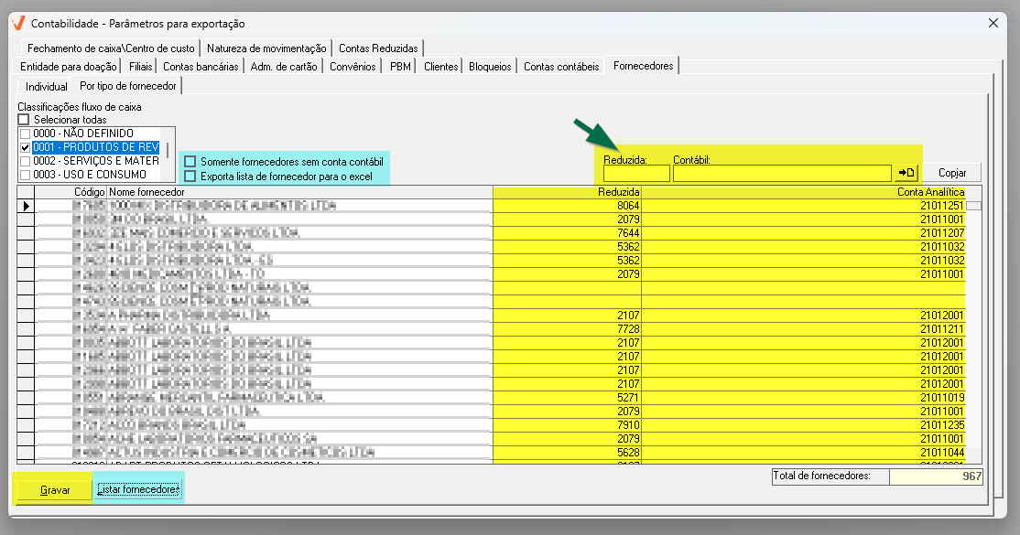Enable Exporta lista de fornecedor para o excel
This screenshot has height=535, width=1020.
[x=190, y=177]
